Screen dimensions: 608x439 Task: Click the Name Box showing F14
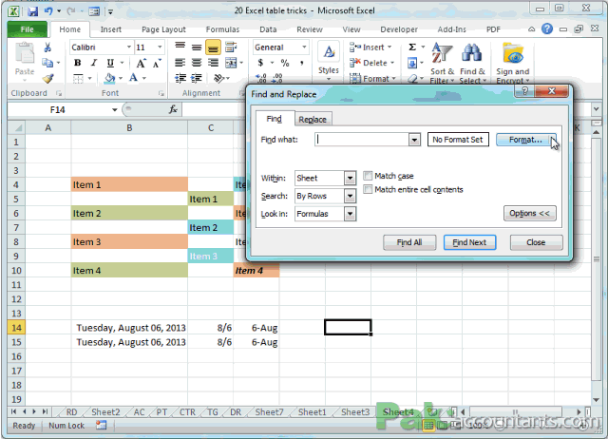click(x=58, y=110)
